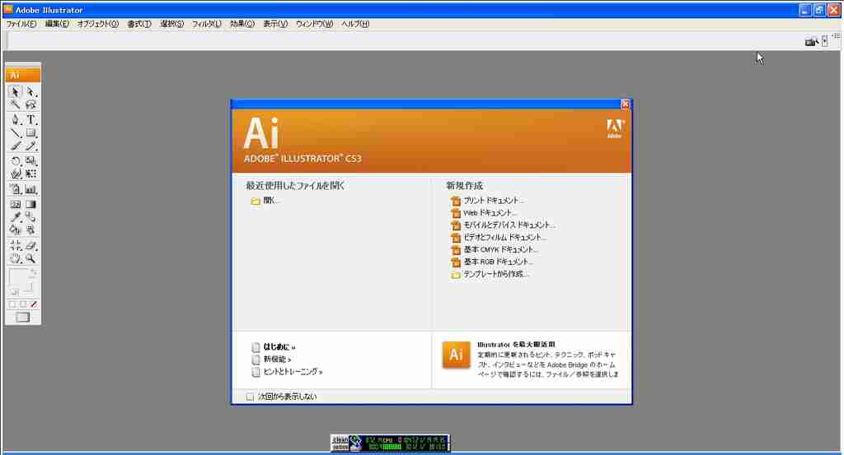Select the Magic Wand tool
This screenshot has width=844, height=455.
[15, 104]
